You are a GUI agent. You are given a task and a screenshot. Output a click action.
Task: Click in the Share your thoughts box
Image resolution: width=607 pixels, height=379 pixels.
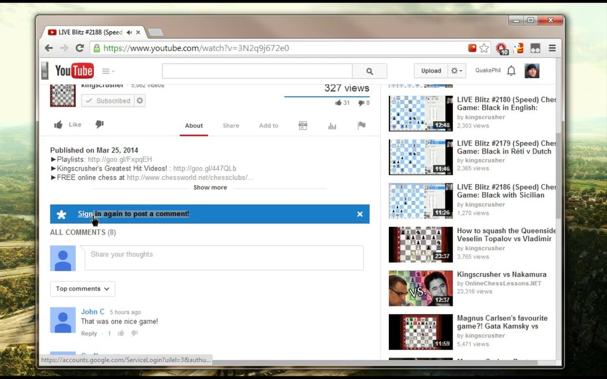(x=224, y=257)
